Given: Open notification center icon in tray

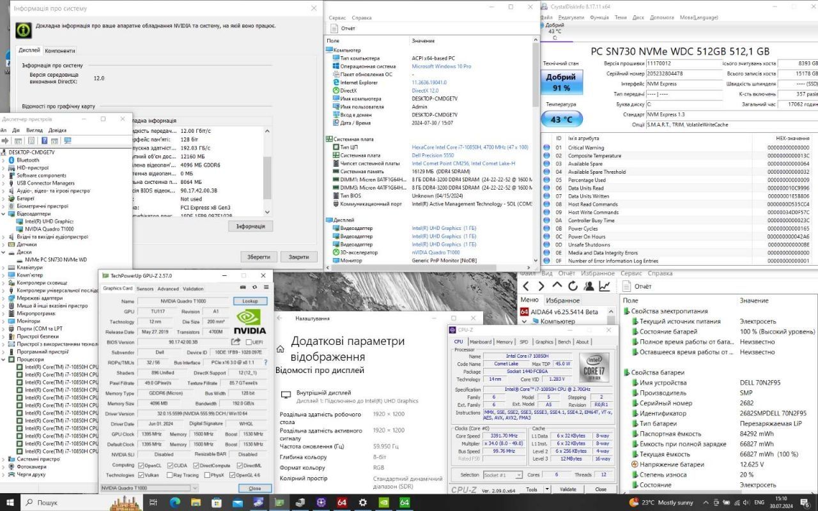Looking at the screenshot, I should [805, 503].
